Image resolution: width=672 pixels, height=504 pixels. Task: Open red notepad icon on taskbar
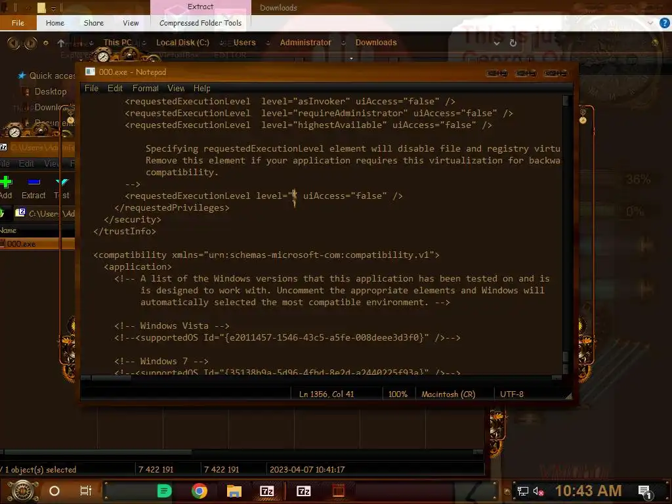(339, 491)
